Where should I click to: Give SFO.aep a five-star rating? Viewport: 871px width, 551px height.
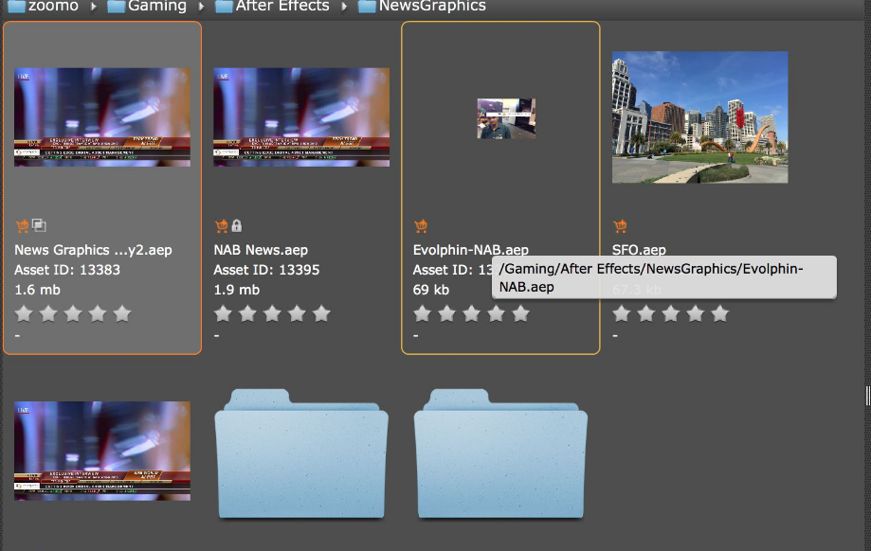[720, 314]
